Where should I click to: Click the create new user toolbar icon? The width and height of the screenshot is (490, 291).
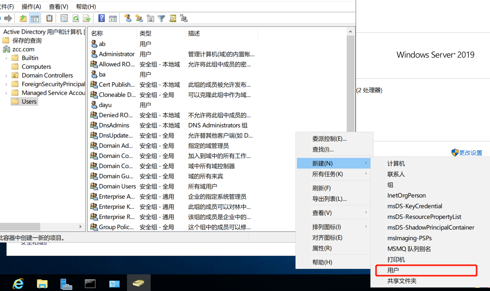[127, 18]
